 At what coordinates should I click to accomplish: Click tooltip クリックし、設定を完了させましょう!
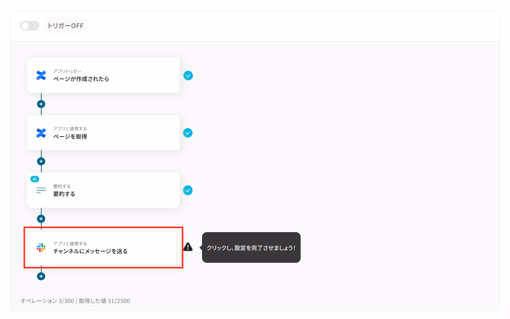[x=251, y=247]
